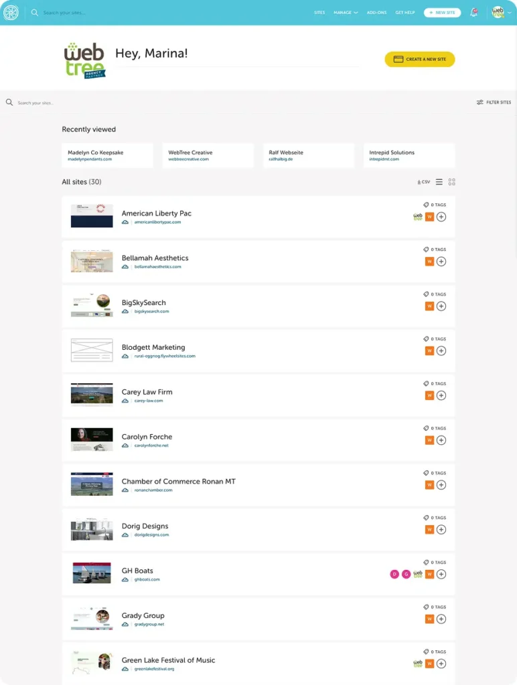This screenshot has width=517, height=685.
Task: Click the orange W badge on BigSkySearch
Action: pyautogui.click(x=429, y=306)
